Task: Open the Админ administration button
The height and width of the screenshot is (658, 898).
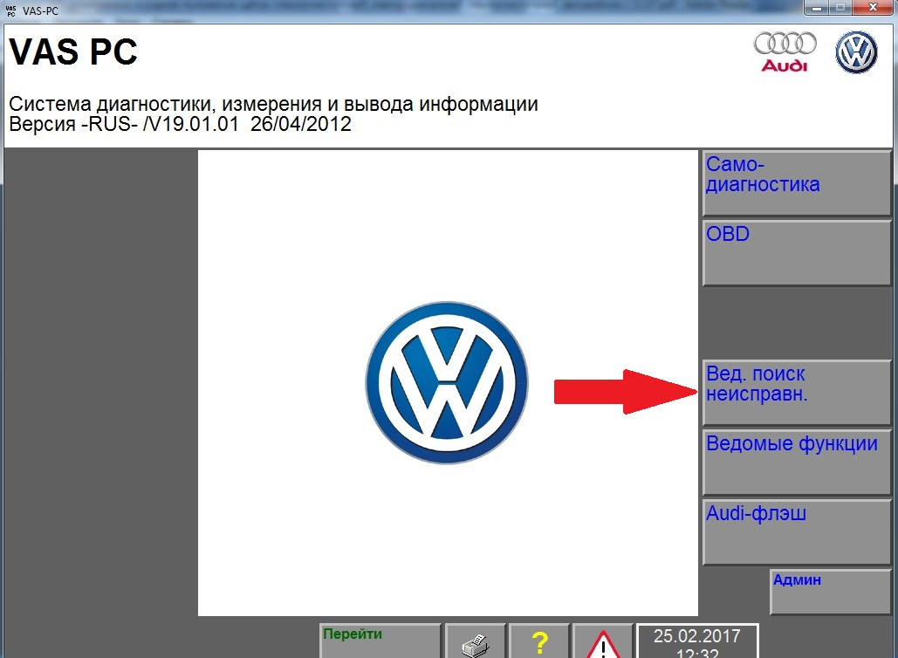Action: 831,592
